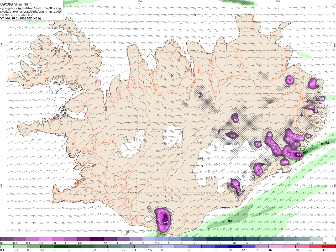Select the red-pink swatch labeled 25 in rain legend

(x=316, y=246)
